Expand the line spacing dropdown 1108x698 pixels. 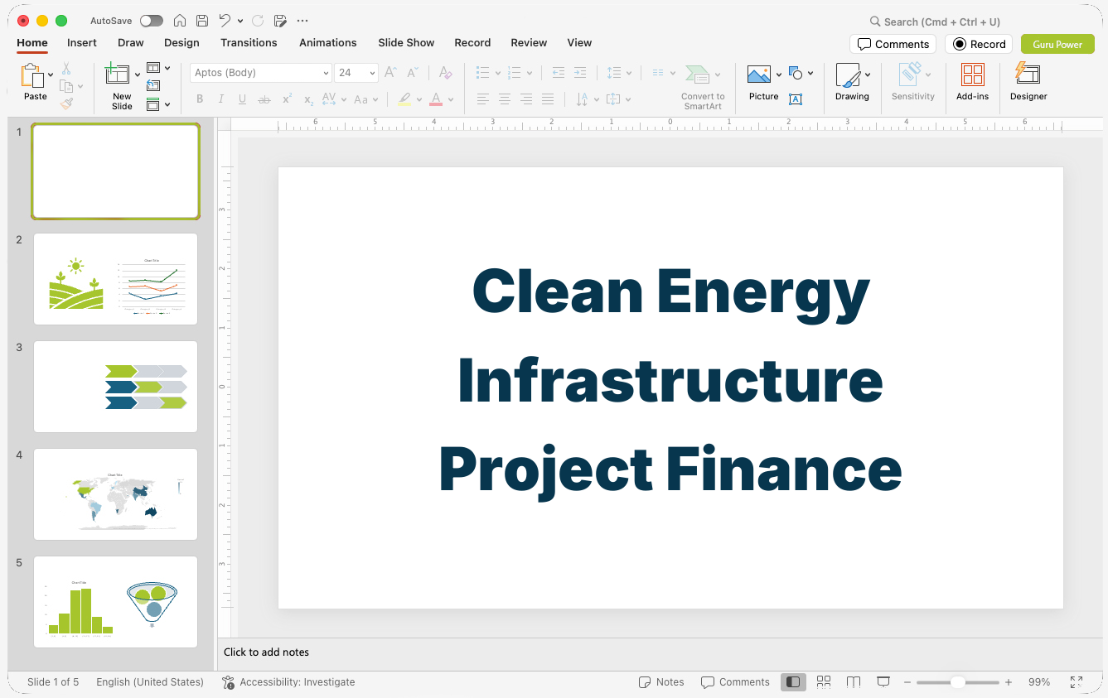(x=630, y=73)
